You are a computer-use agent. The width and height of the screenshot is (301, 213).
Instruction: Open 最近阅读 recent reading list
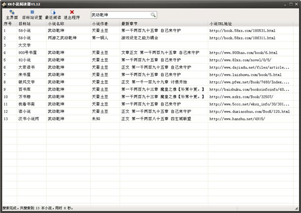pyautogui.click(x=53, y=15)
